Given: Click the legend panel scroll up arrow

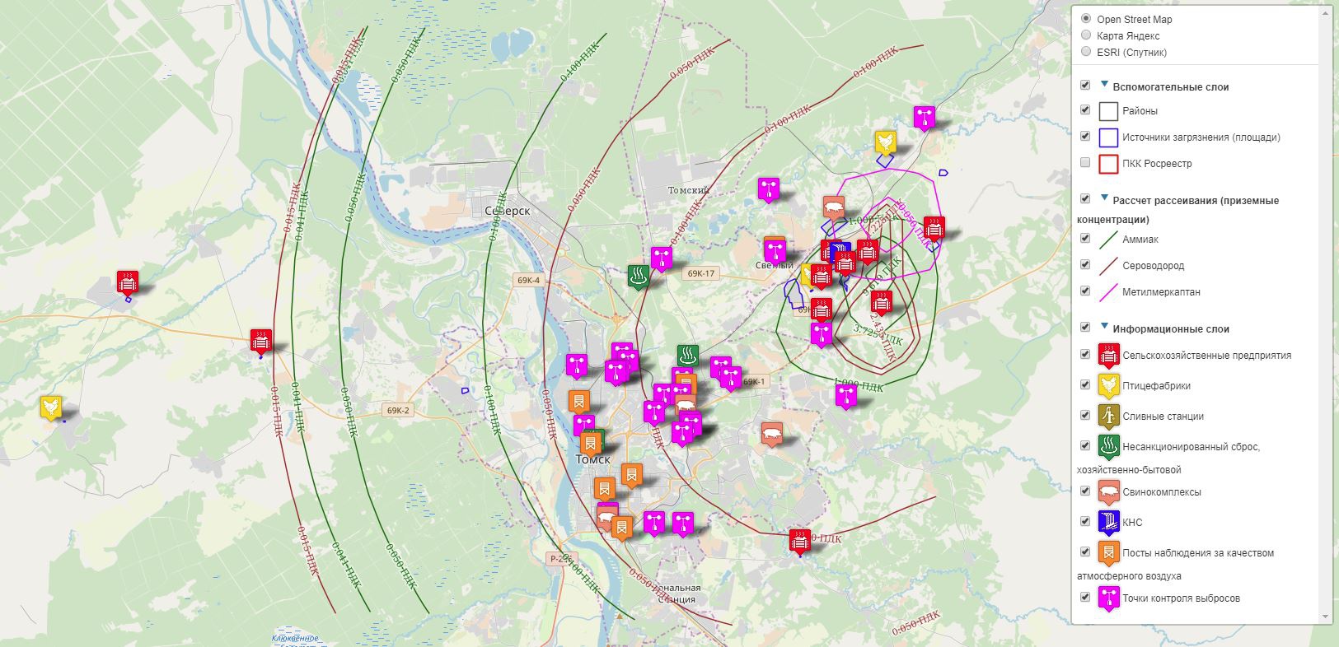Looking at the screenshot, I should pyautogui.click(x=1325, y=12).
